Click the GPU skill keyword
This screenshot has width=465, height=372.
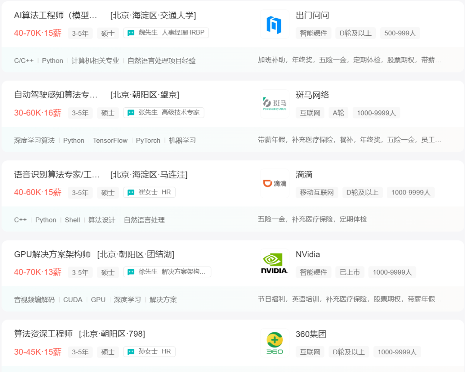98,300
